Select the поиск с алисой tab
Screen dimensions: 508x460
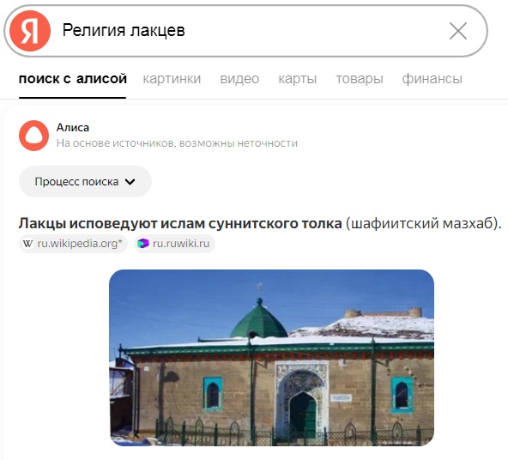tap(73, 79)
